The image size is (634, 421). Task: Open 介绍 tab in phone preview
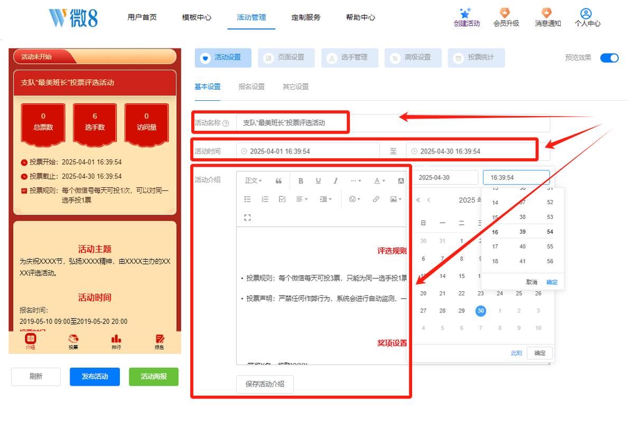tap(30, 342)
